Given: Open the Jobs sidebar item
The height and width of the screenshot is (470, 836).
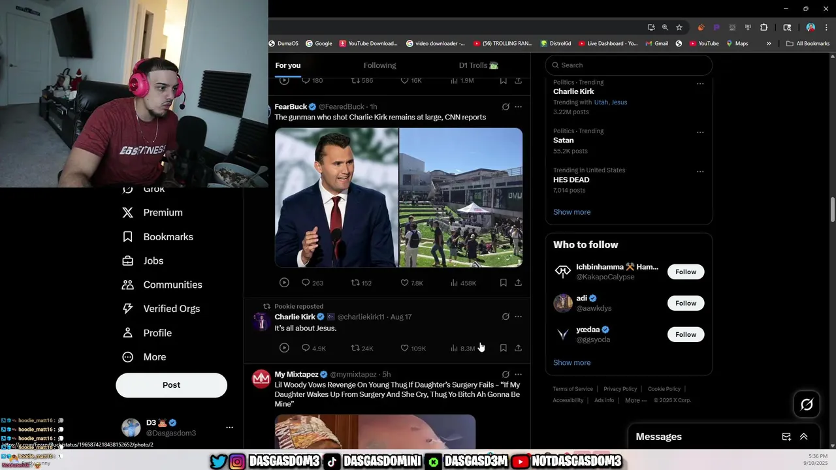Looking at the screenshot, I should pos(143,261).
